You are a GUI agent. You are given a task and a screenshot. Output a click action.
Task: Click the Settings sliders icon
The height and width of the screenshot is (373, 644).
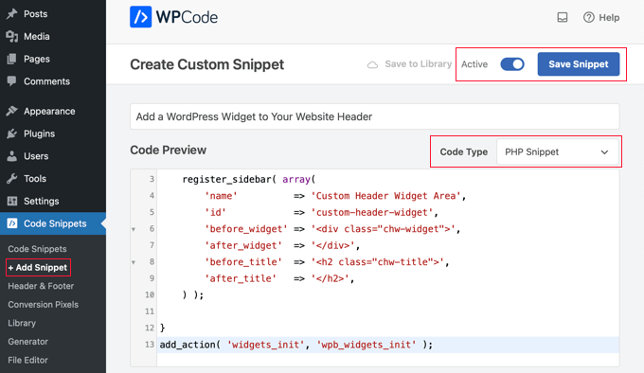click(x=12, y=201)
